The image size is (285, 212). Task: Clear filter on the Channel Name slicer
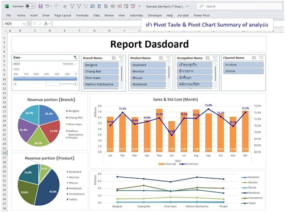pyautogui.click(x=261, y=58)
